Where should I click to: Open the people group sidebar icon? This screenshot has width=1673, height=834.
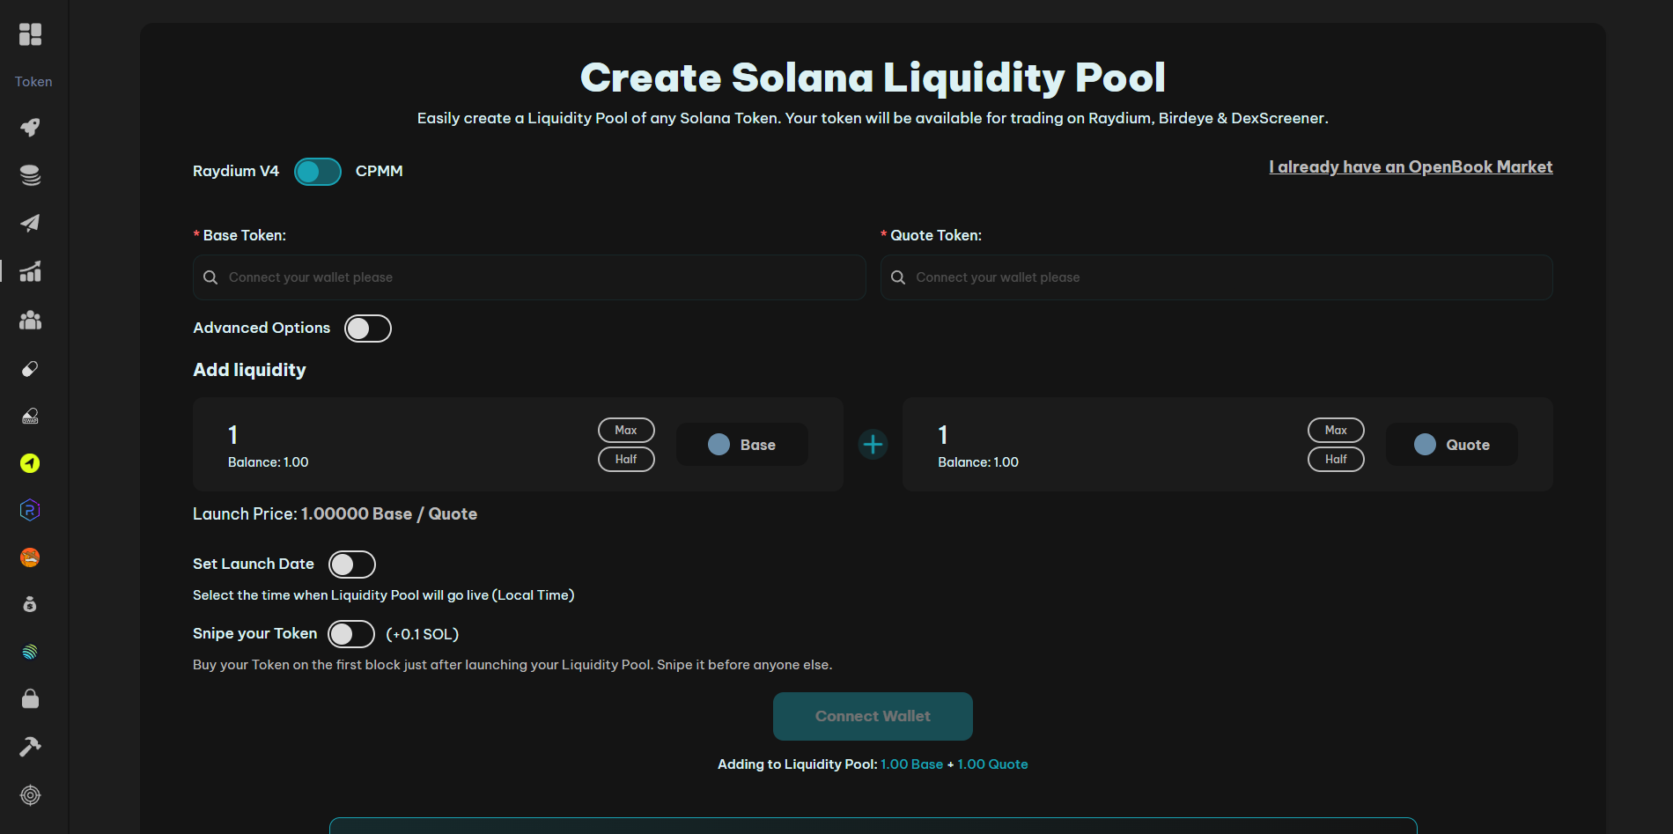30,320
